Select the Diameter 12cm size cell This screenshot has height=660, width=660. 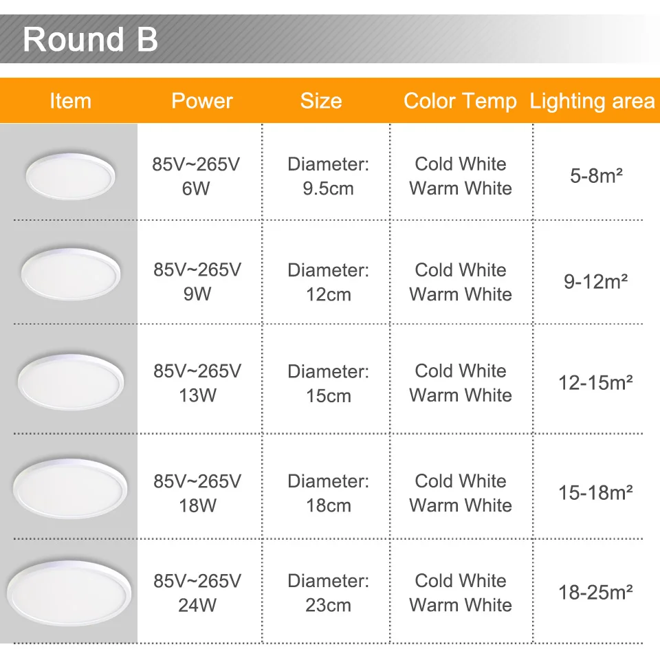coord(328,282)
